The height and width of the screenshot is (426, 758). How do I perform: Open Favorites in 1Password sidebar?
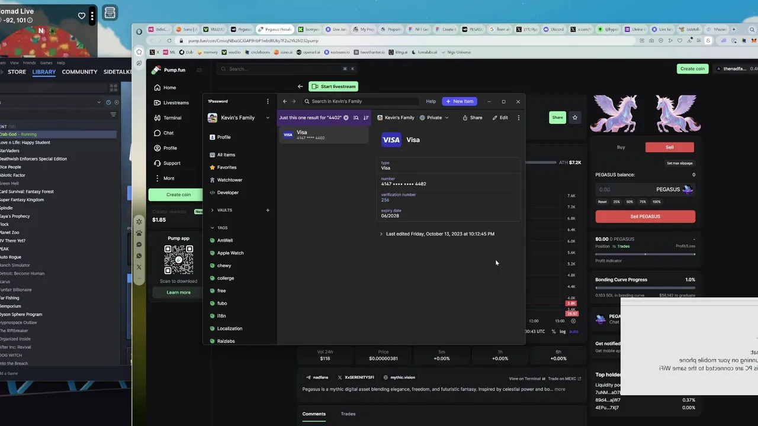coord(226,167)
